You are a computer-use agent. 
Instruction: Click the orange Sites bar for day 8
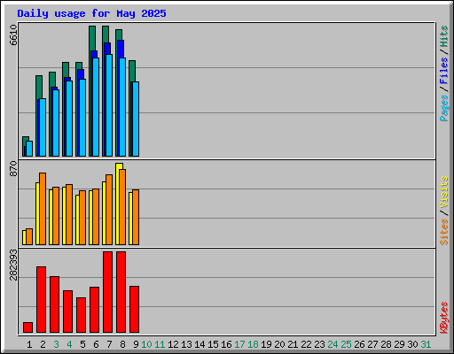[x=122, y=207]
